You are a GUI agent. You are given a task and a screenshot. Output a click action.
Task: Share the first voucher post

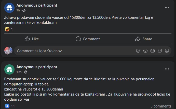click(144, 39)
